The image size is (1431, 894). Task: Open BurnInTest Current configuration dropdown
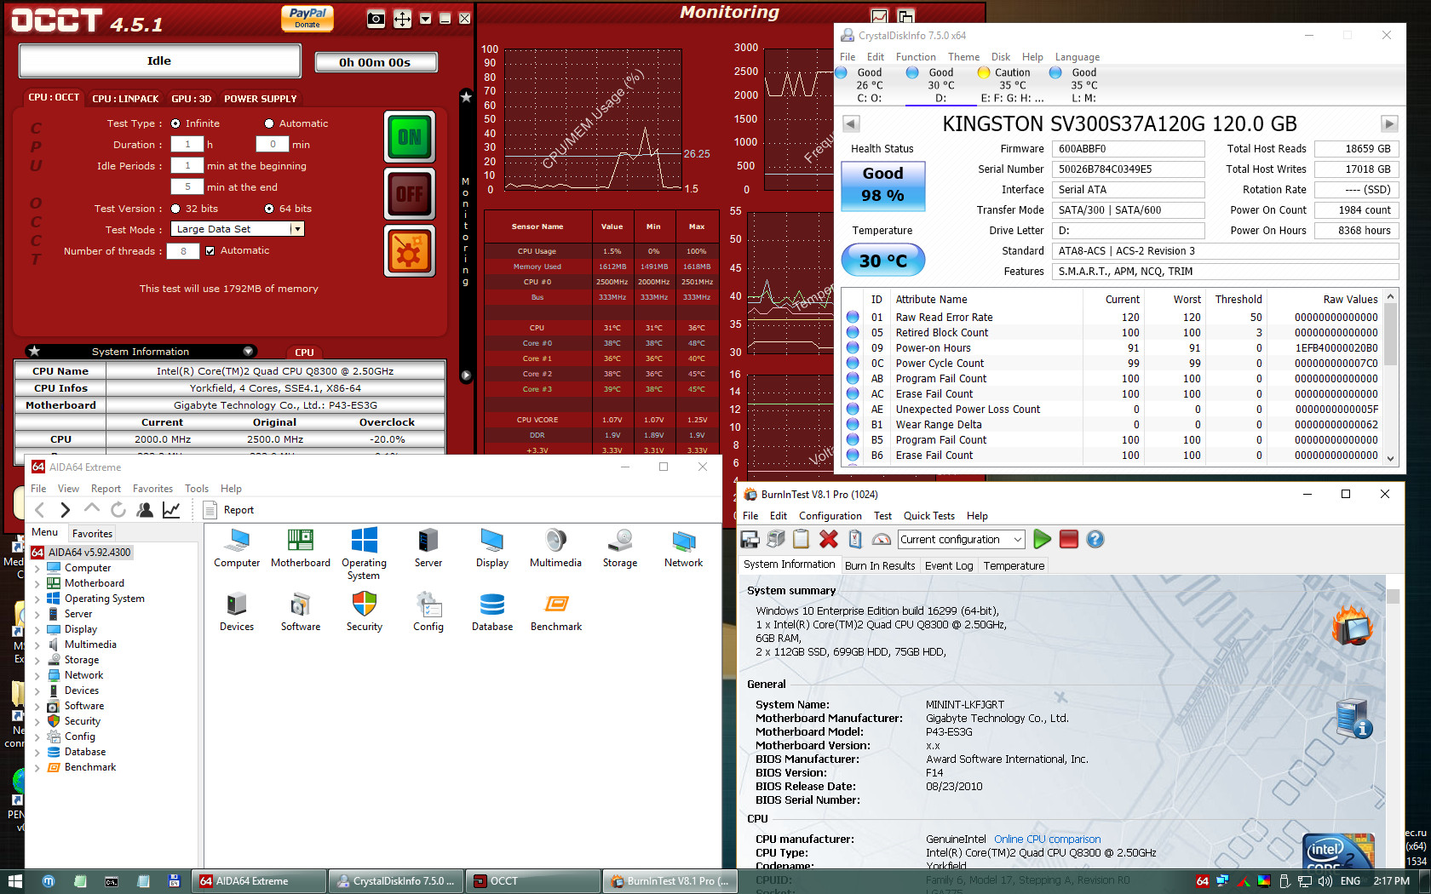click(x=961, y=539)
